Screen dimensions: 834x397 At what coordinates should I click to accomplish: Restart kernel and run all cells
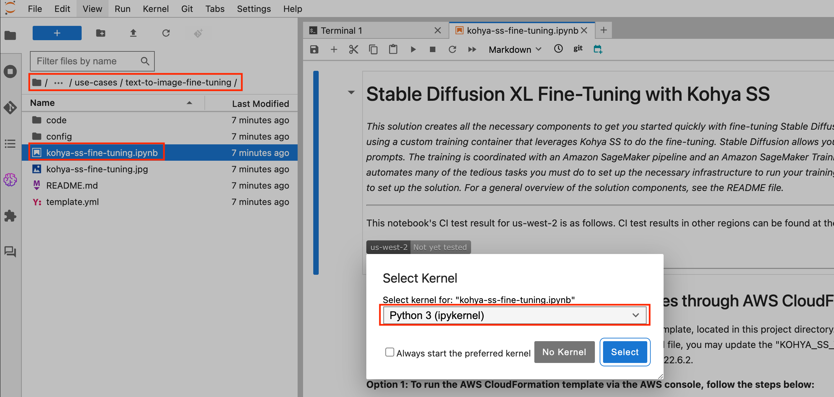tap(472, 49)
